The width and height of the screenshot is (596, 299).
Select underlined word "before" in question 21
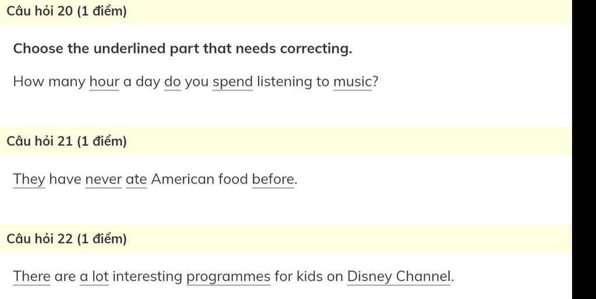click(273, 179)
